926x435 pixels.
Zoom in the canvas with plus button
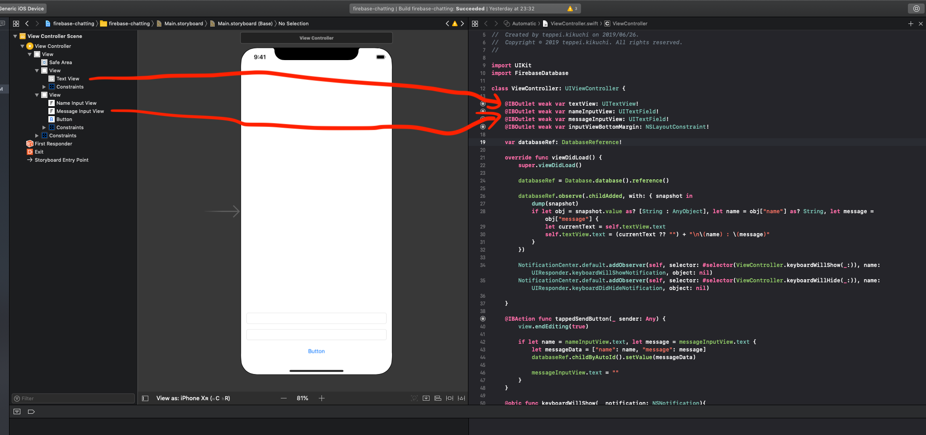(x=321, y=398)
